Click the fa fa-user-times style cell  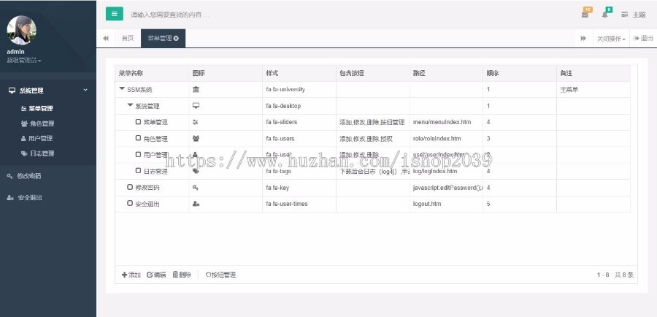[299, 204]
